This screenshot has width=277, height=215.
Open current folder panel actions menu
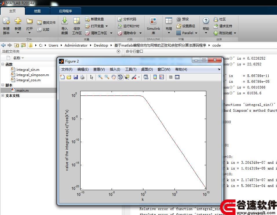119,52
